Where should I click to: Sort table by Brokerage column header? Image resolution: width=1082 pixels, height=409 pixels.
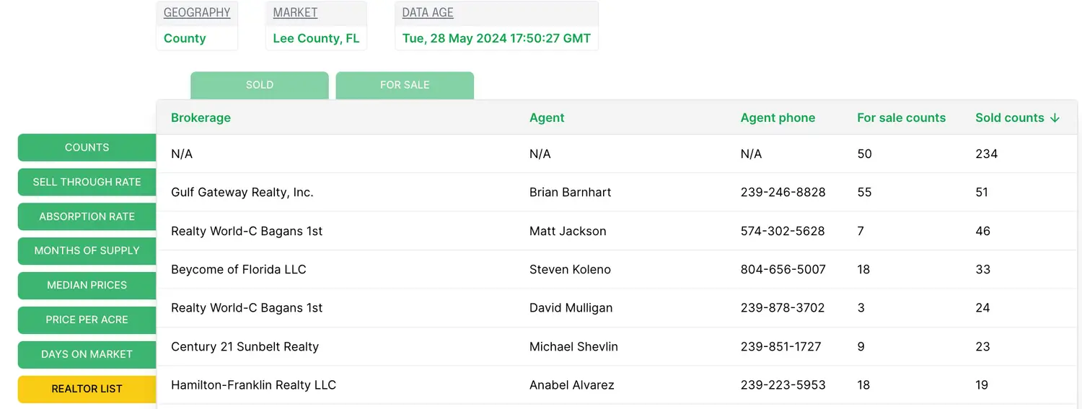click(201, 118)
